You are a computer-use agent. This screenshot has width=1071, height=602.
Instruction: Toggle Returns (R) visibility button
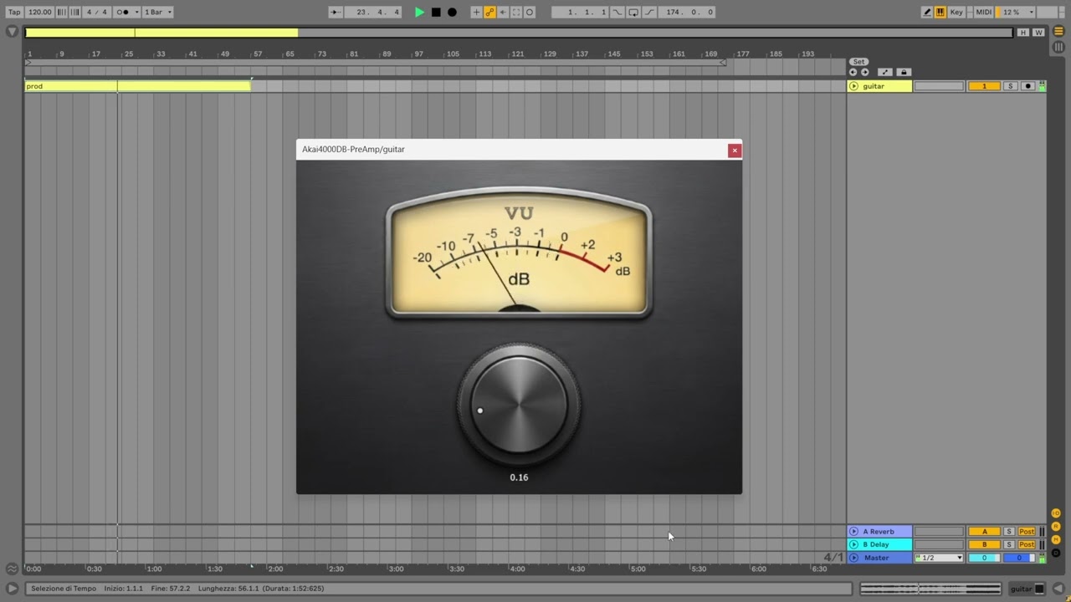point(1056,526)
